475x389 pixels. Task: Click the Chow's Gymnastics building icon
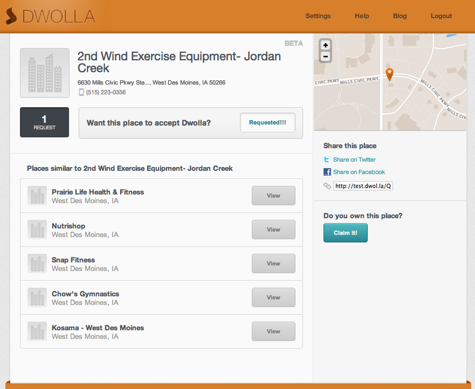(37, 297)
